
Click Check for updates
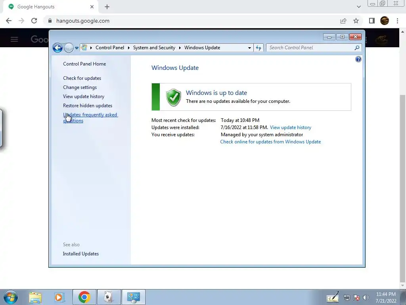pyautogui.click(x=82, y=78)
